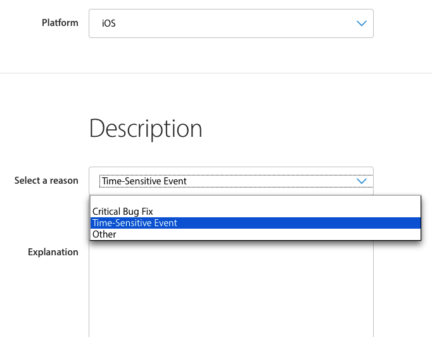This screenshot has height=337, width=432.
Task: Click the Explanation box's left border
Action: click(x=89, y=291)
